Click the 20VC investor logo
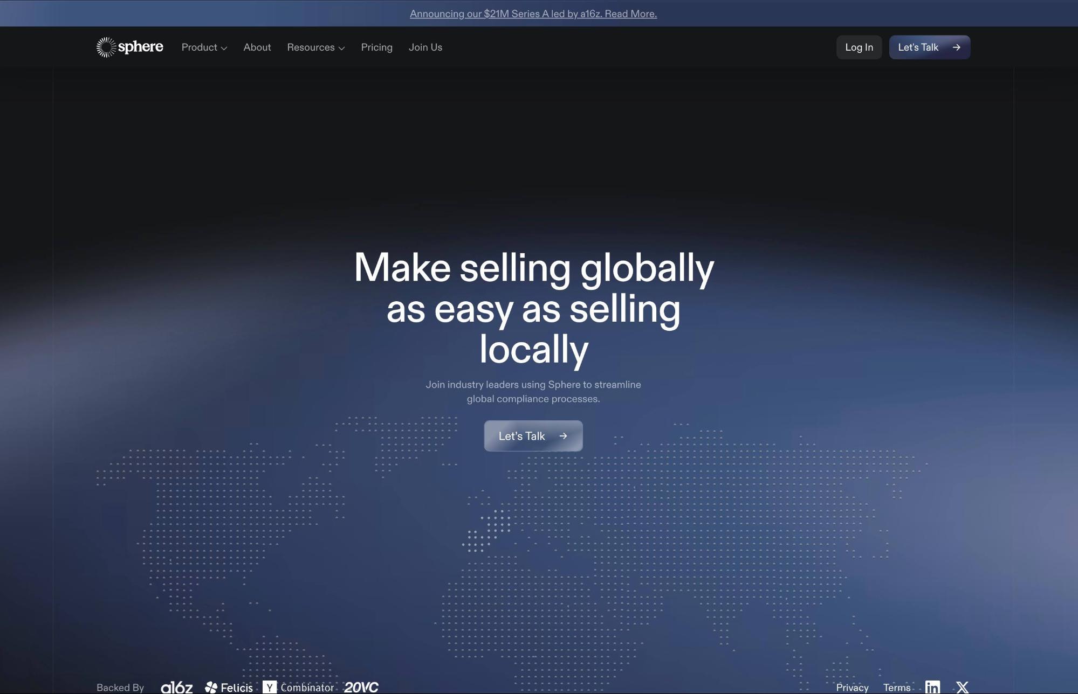This screenshot has width=1078, height=694. (x=362, y=686)
